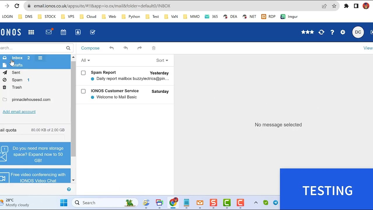Select the IONOS Customer Service email checkbox
Viewport: 373px width, 210px height.
[x=83, y=91]
